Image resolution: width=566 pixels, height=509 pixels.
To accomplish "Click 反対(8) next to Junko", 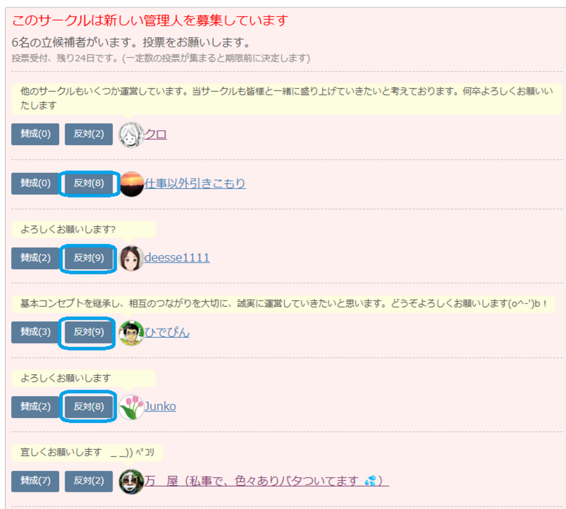I will pyautogui.click(x=89, y=407).
